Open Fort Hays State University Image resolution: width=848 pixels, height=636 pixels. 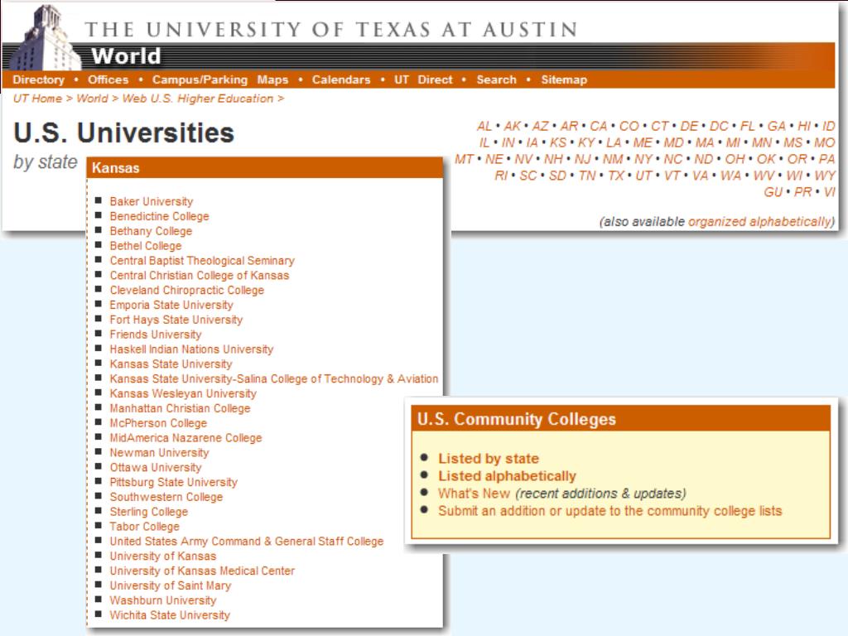(176, 320)
